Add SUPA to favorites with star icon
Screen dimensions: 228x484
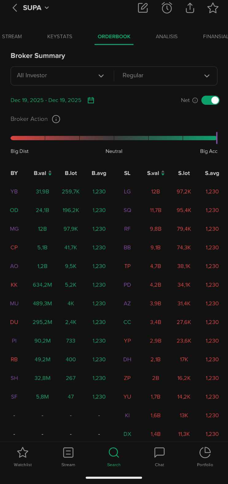coord(213,8)
